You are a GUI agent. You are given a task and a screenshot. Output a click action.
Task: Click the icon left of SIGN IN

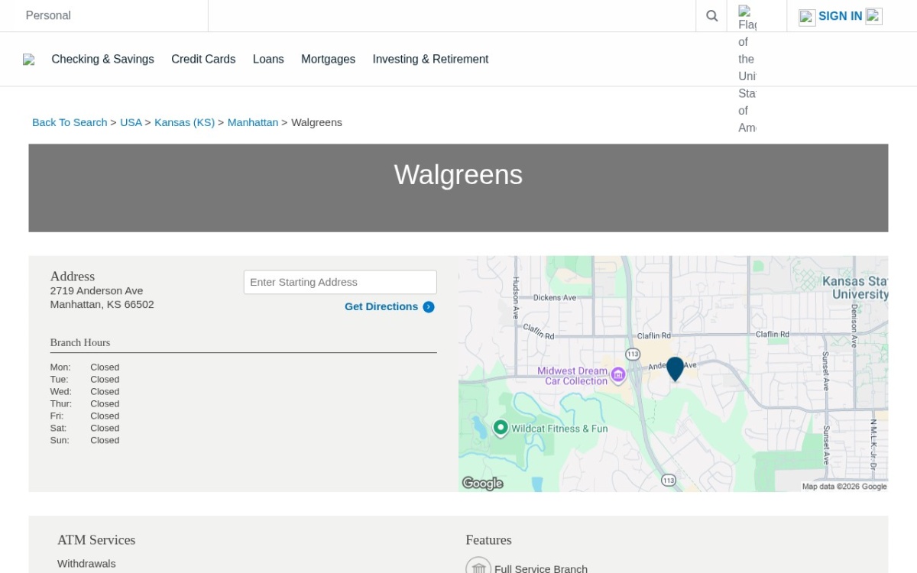click(x=807, y=17)
